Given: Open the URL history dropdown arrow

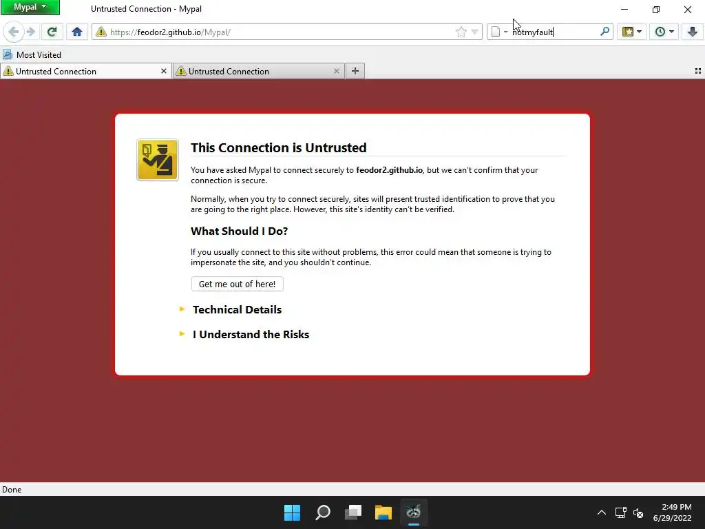Looking at the screenshot, I should pyautogui.click(x=474, y=32).
